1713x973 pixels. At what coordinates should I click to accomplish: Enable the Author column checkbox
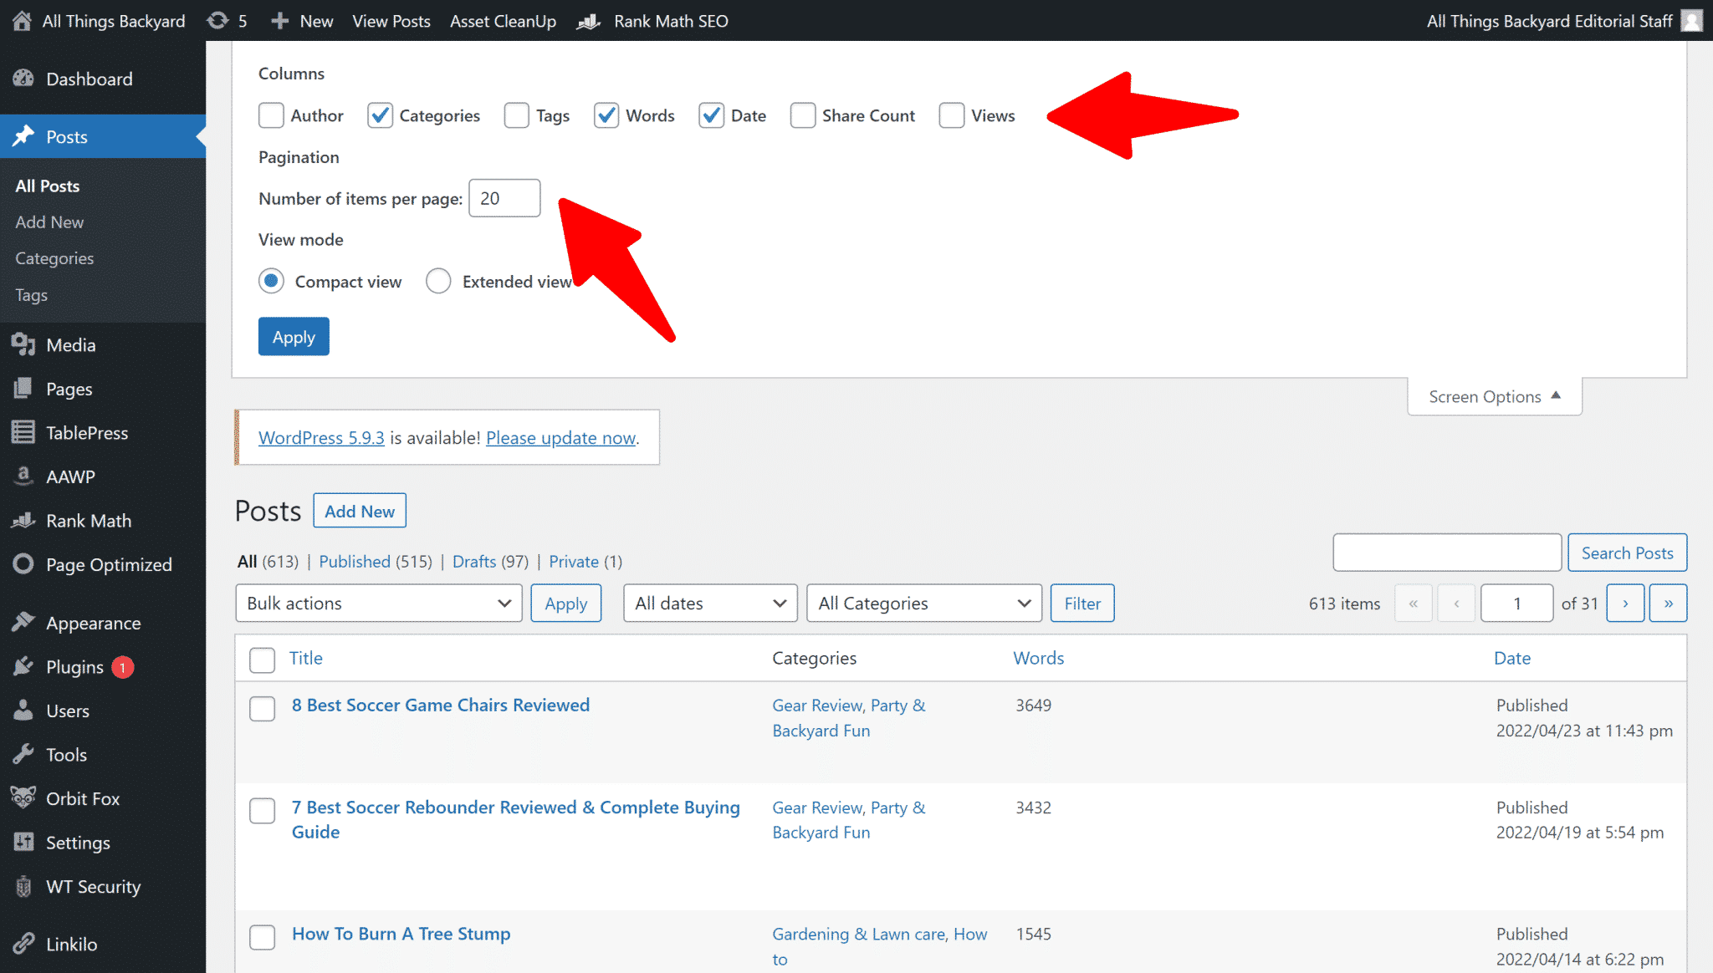(271, 115)
